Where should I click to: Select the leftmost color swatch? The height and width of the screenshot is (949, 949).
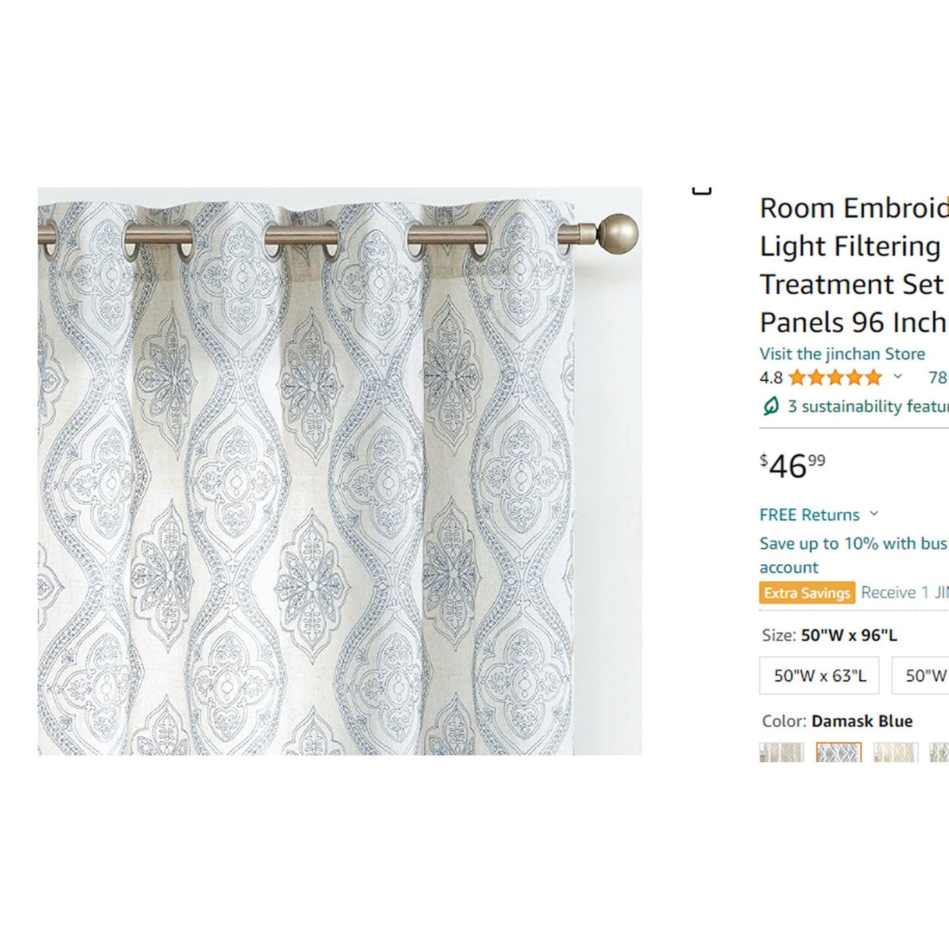coord(782,752)
